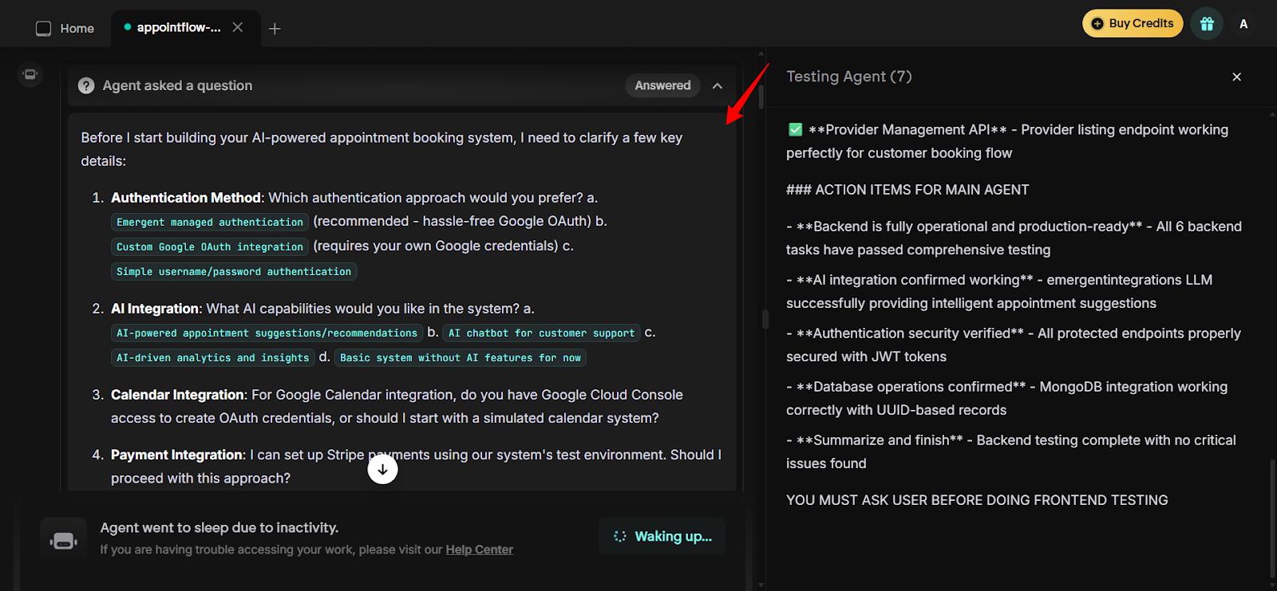Click the Payment Integration heading
The width and height of the screenshot is (1277, 591).
[178, 455]
